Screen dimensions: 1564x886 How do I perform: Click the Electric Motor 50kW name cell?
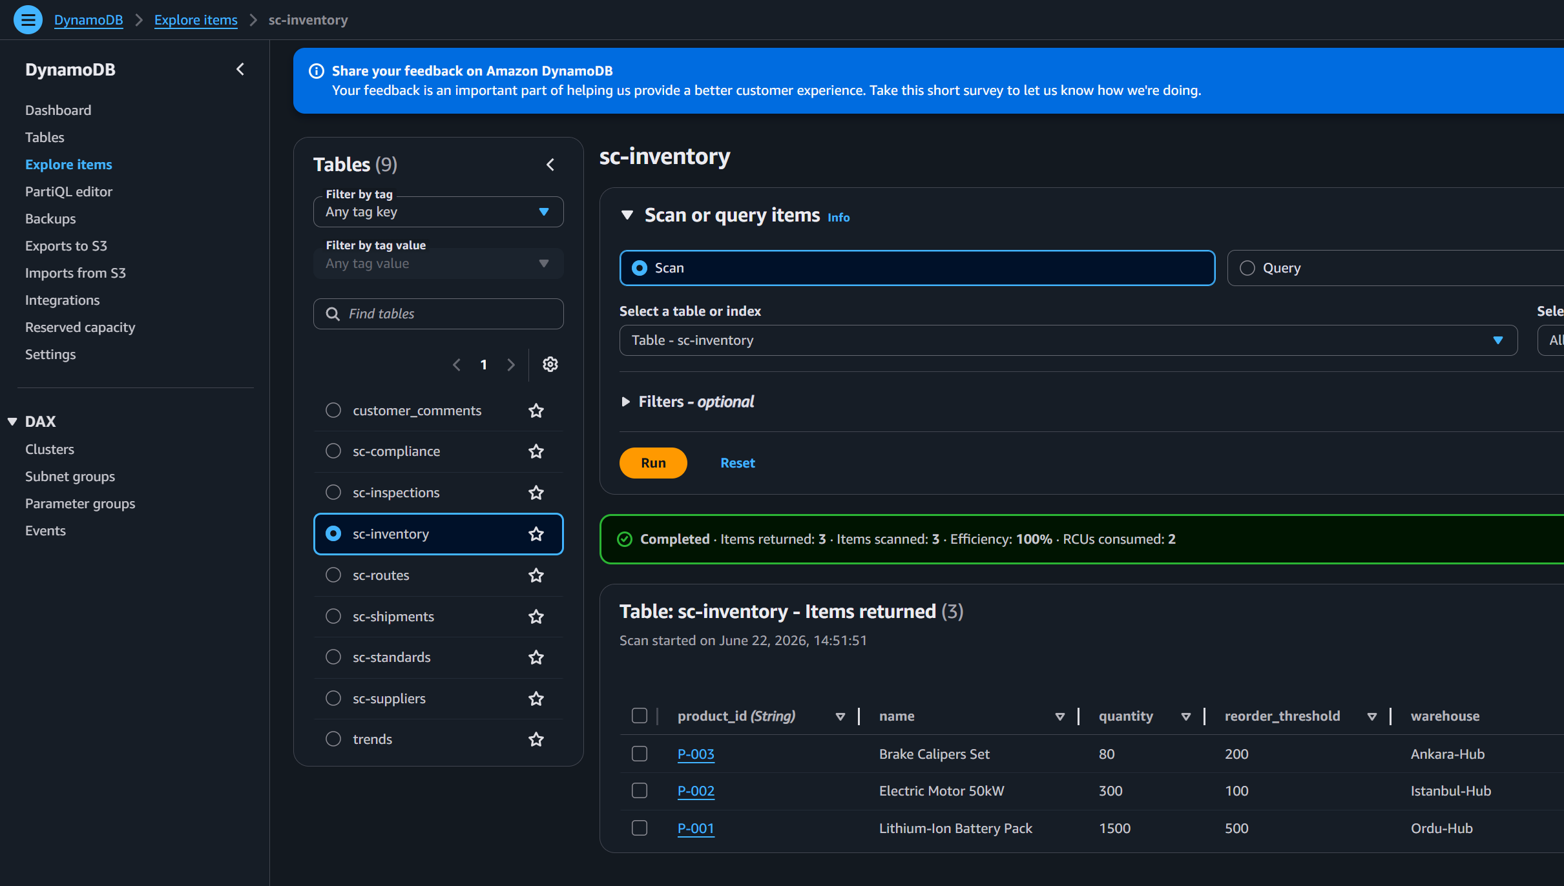(x=942, y=791)
